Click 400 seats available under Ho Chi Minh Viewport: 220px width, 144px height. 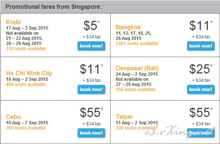[26, 84]
